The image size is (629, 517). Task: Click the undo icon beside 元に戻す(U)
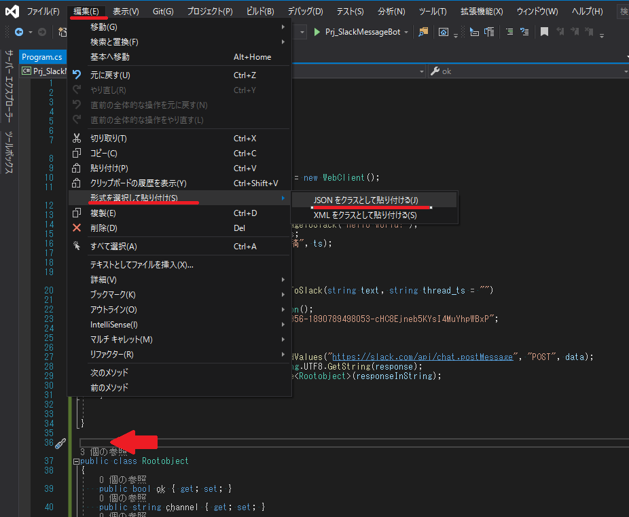[77, 75]
